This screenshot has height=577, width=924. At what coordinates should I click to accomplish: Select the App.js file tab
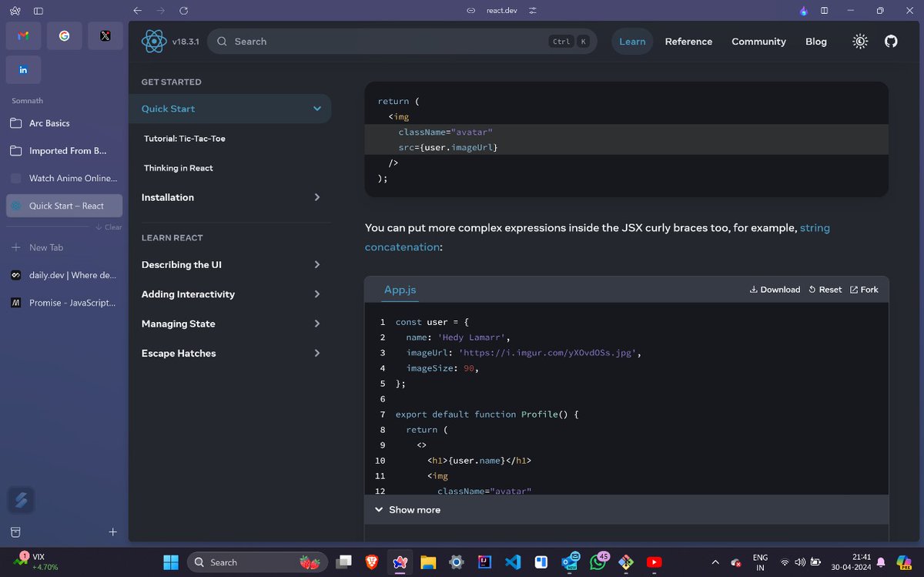(400, 290)
